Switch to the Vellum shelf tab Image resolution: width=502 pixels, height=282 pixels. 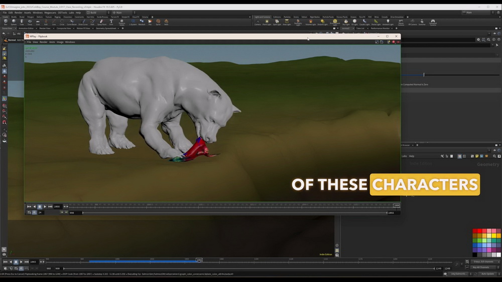(304, 17)
